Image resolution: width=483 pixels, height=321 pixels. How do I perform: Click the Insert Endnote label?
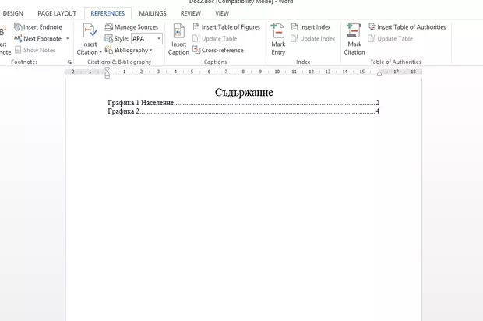pyautogui.click(x=43, y=27)
